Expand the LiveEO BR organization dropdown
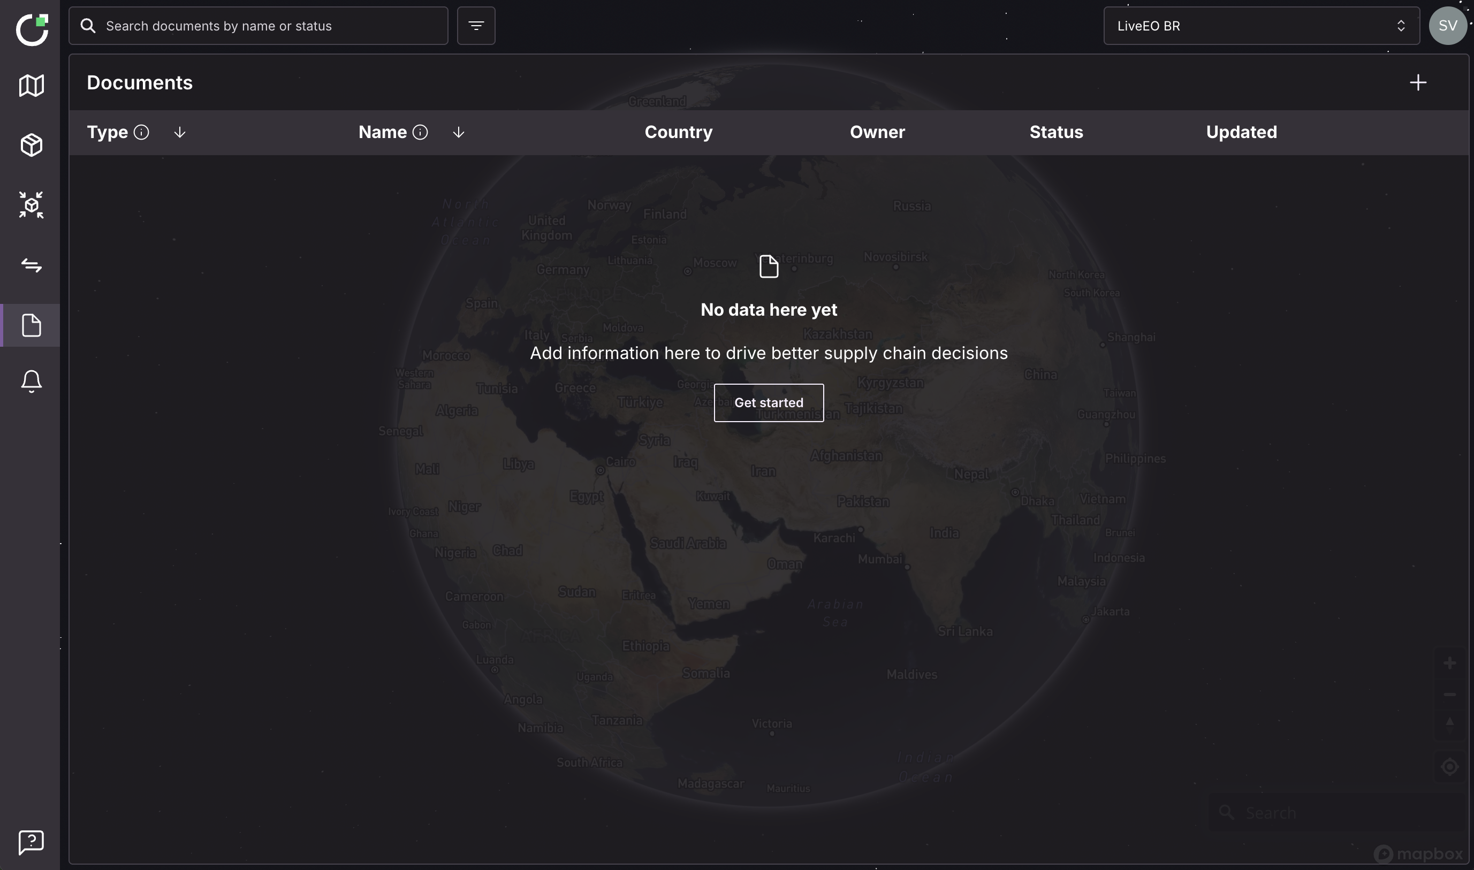 [x=1261, y=26]
